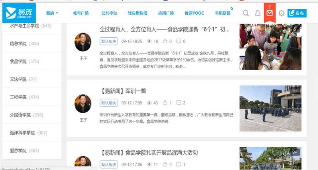Open the 帐号广场 nav tab
Image resolution: width=318 pixels, height=170 pixels.
tap(82, 13)
